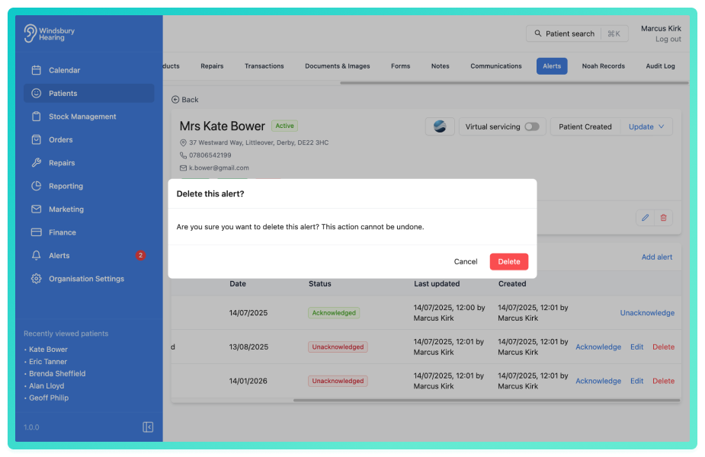Open Organisation Settings gear icon
Viewport: 705px width, 457px height.
coord(37,279)
